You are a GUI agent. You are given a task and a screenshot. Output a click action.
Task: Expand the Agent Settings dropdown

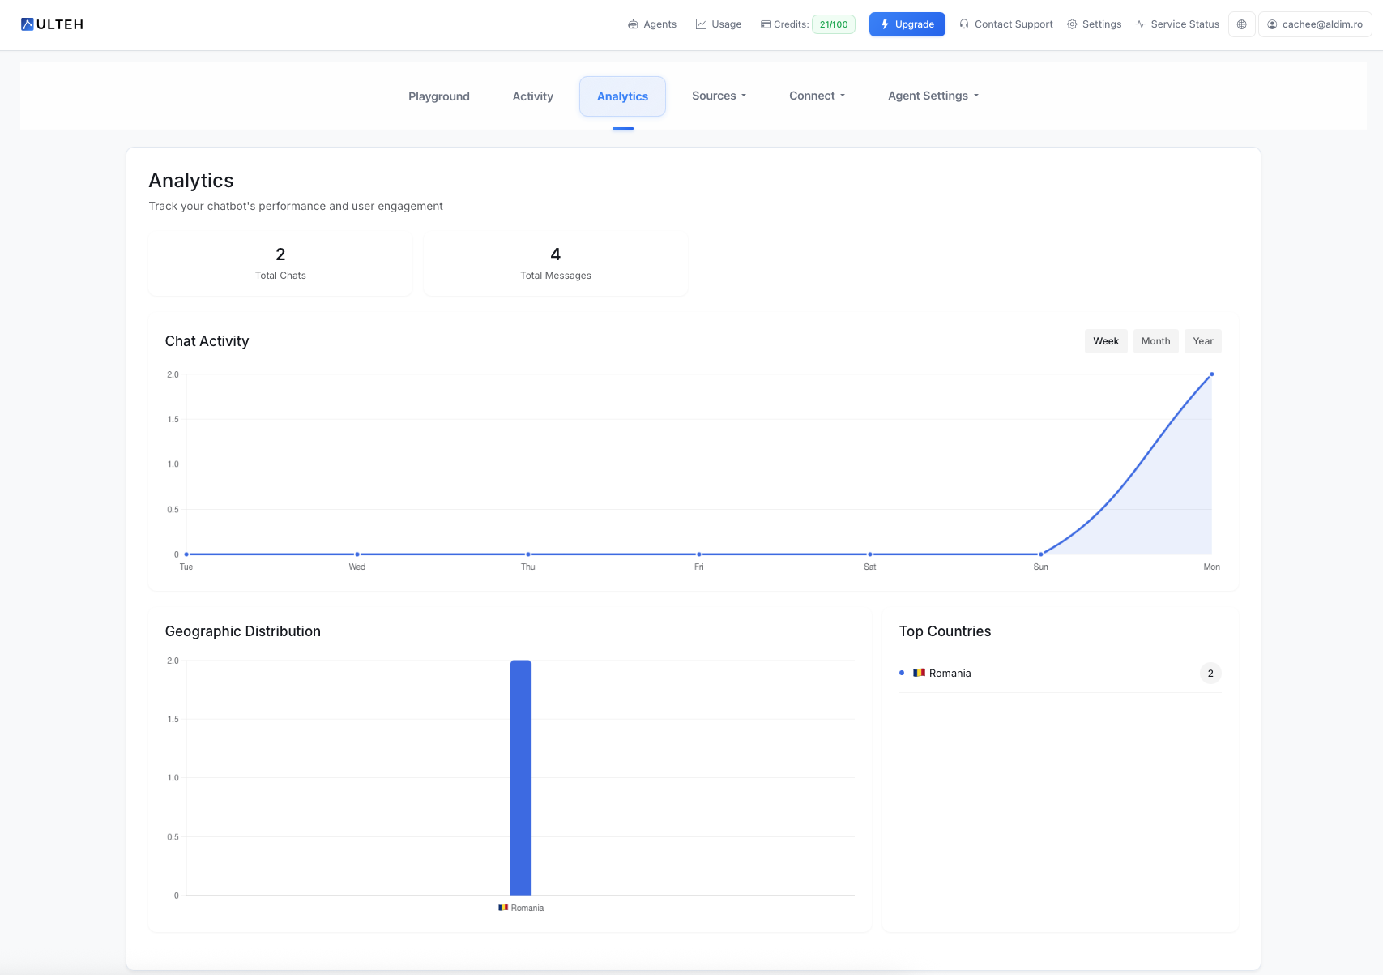[933, 96]
